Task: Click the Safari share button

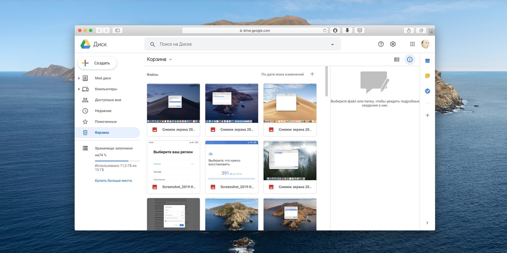Action: 409,30
